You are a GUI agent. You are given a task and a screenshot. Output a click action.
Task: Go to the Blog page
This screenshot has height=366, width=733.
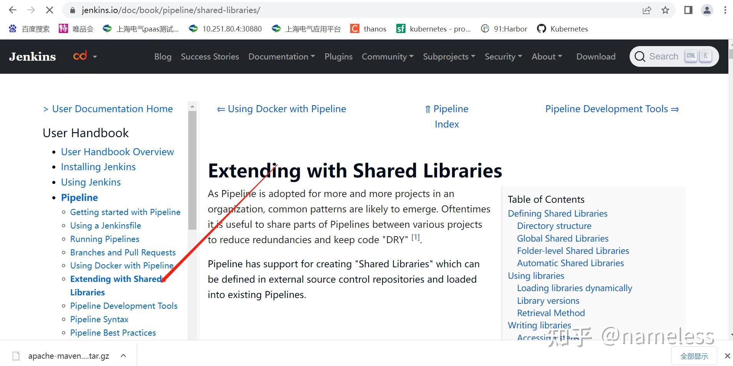[163, 56]
